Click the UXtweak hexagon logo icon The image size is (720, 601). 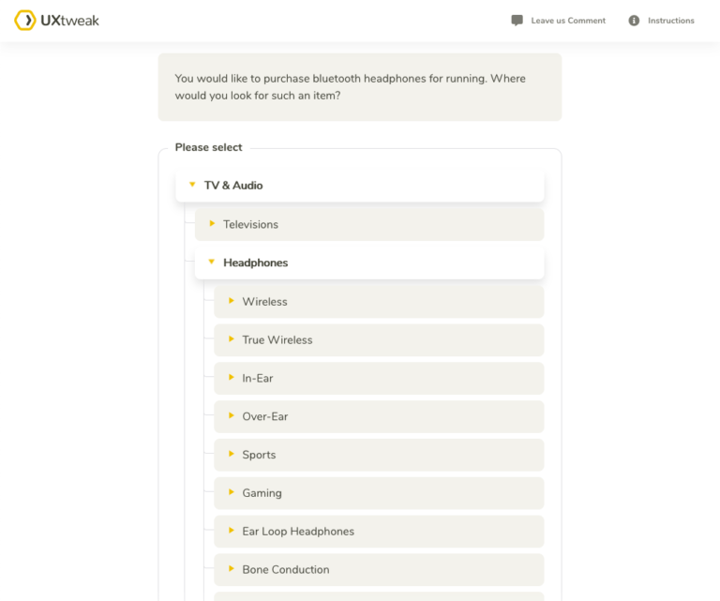(x=25, y=21)
